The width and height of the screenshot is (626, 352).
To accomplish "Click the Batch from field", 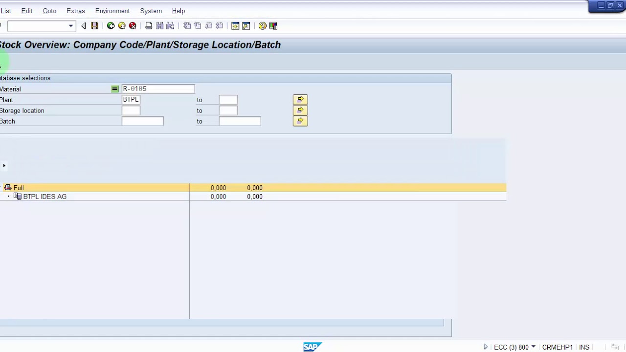I will coord(142,121).
